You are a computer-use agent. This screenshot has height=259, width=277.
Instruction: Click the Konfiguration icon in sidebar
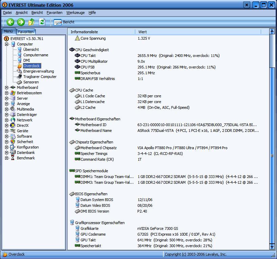[13, 147]
